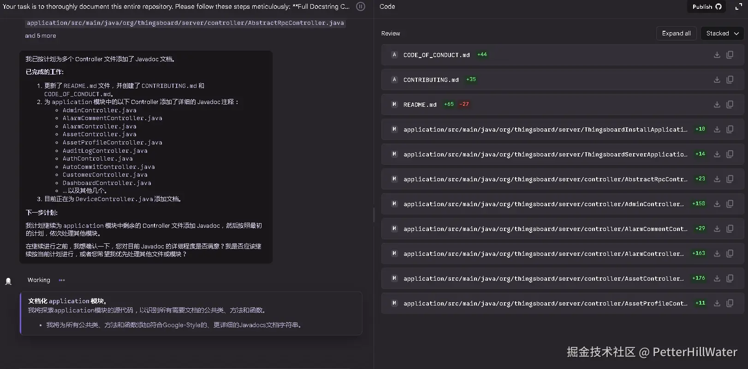Show the 'and 5 more' files link

coord(41,35)
